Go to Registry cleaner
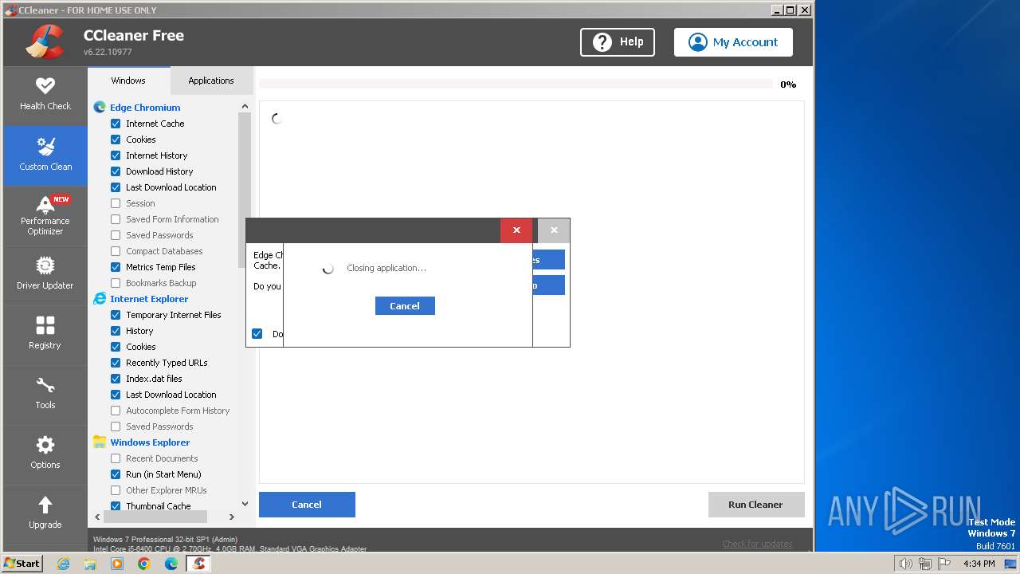Viewport: 1020px width, 574px height. click(x=45, y=333)
